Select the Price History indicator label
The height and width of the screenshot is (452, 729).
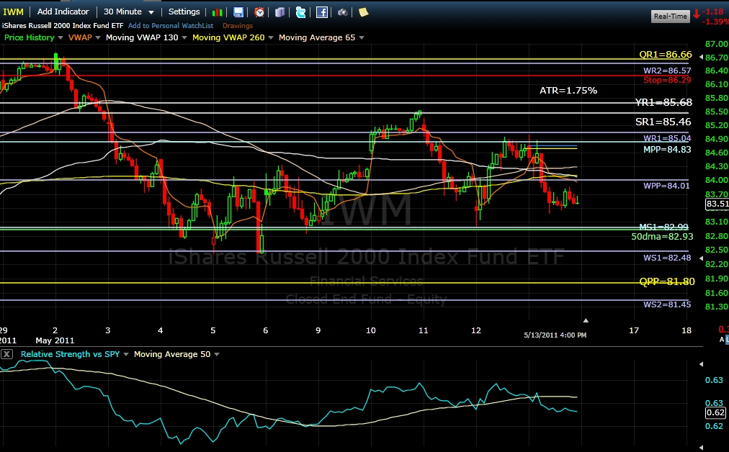[30, 37]
